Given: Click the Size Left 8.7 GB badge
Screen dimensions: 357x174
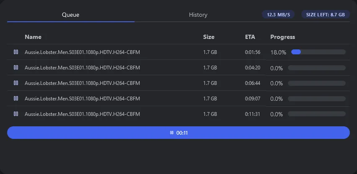Looking at the screenshot, I should click(x=326, y=15).
